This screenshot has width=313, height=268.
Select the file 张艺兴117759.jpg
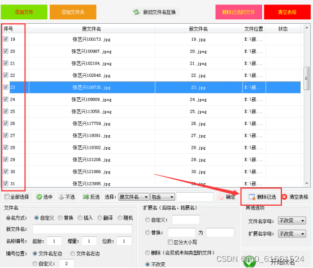coord(92,123)
